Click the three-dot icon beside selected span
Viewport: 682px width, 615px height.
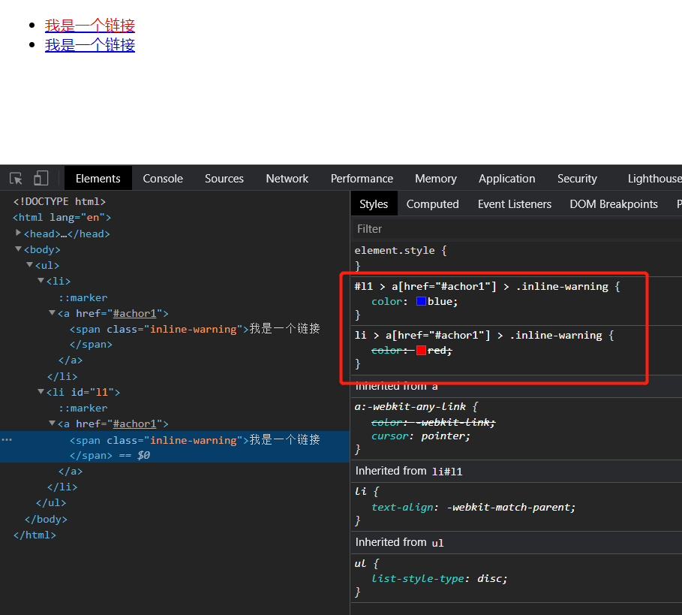8,440
